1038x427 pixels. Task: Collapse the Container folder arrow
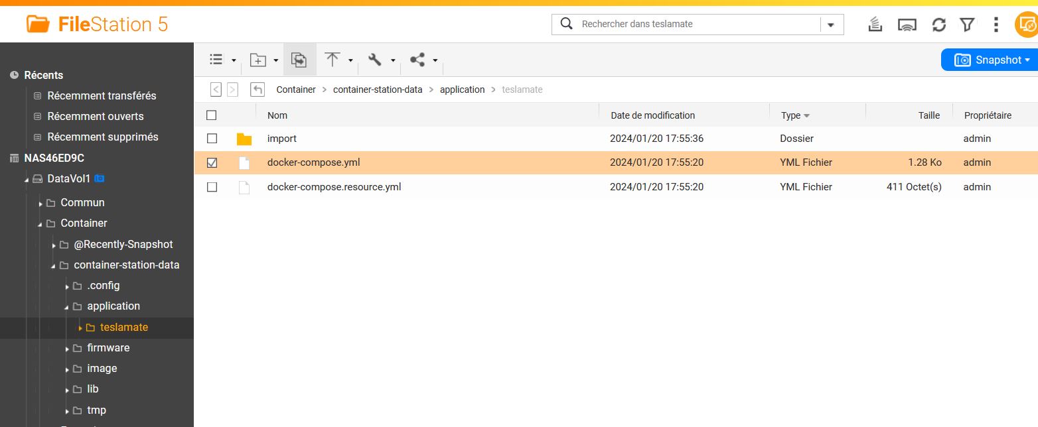(40, 224)
